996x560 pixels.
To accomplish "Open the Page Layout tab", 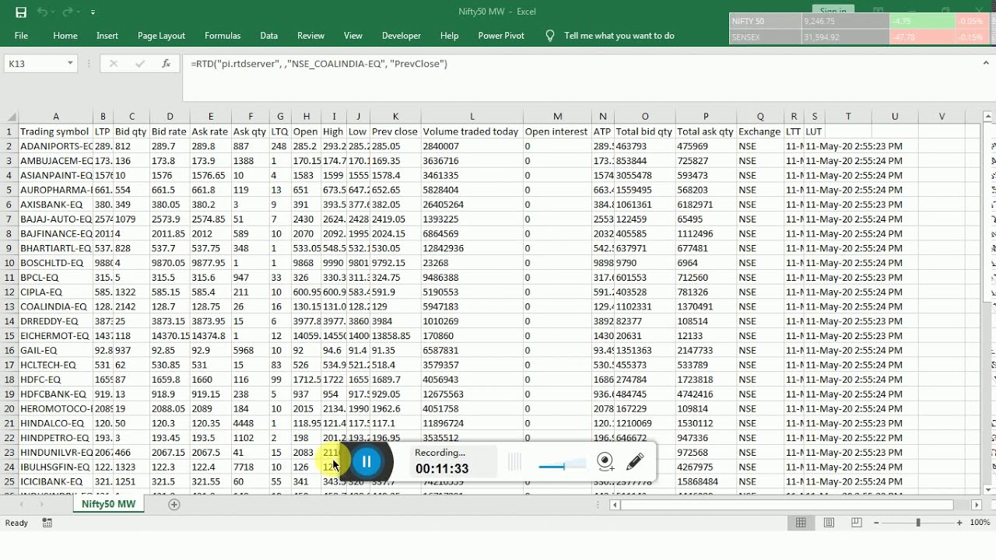I will pos(161,36).
